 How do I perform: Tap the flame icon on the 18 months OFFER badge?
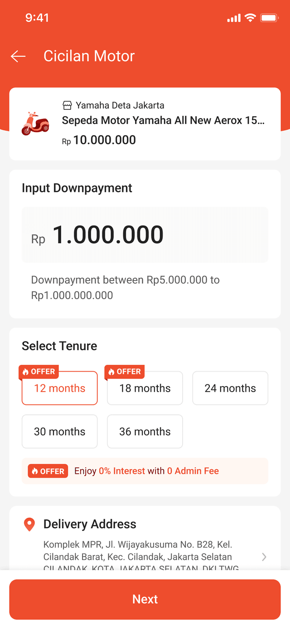[x=111, y=372]
